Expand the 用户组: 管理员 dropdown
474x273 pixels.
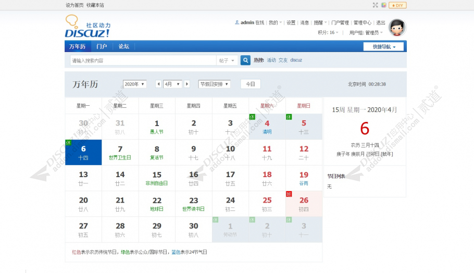click(366, 33)
